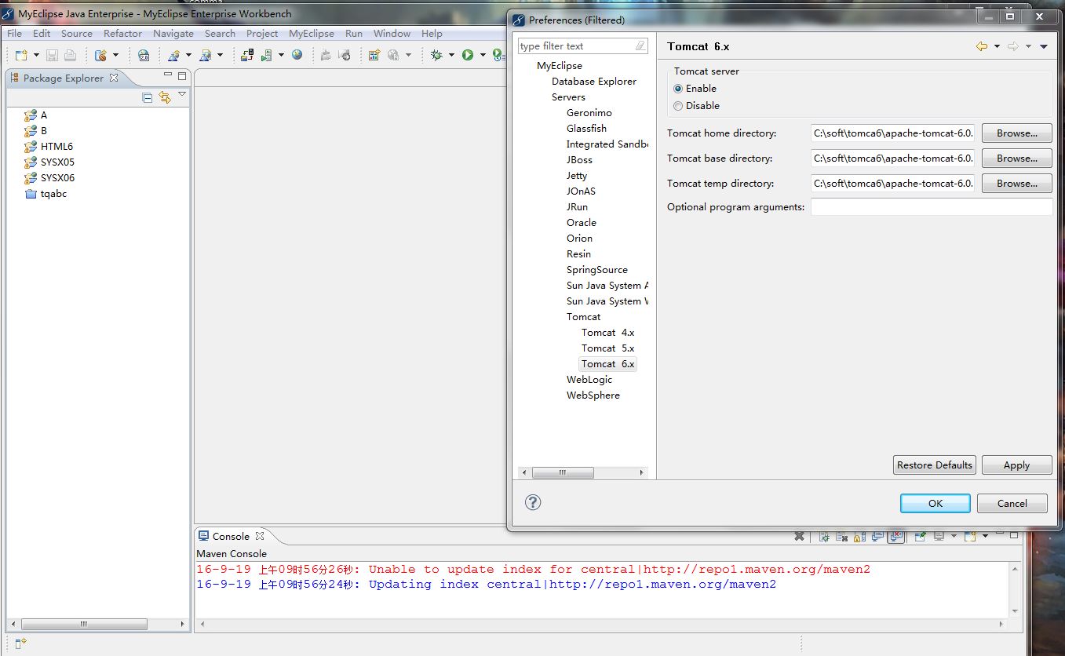
Task: Click the Tomcat home directory path field
Action: [x=893, y=133]
